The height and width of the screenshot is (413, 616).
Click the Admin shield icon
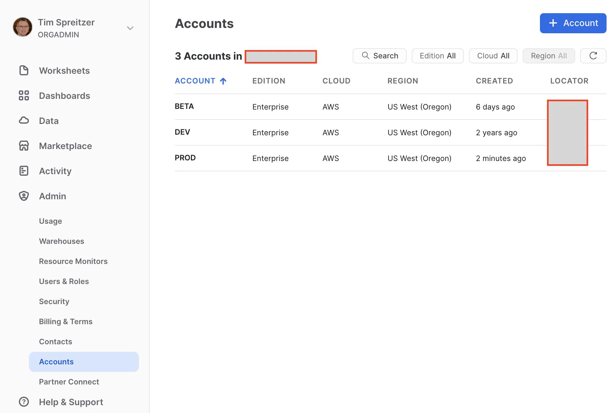tap(24, 196)
